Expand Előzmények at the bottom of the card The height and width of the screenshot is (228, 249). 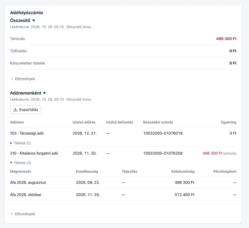(23, 214)
